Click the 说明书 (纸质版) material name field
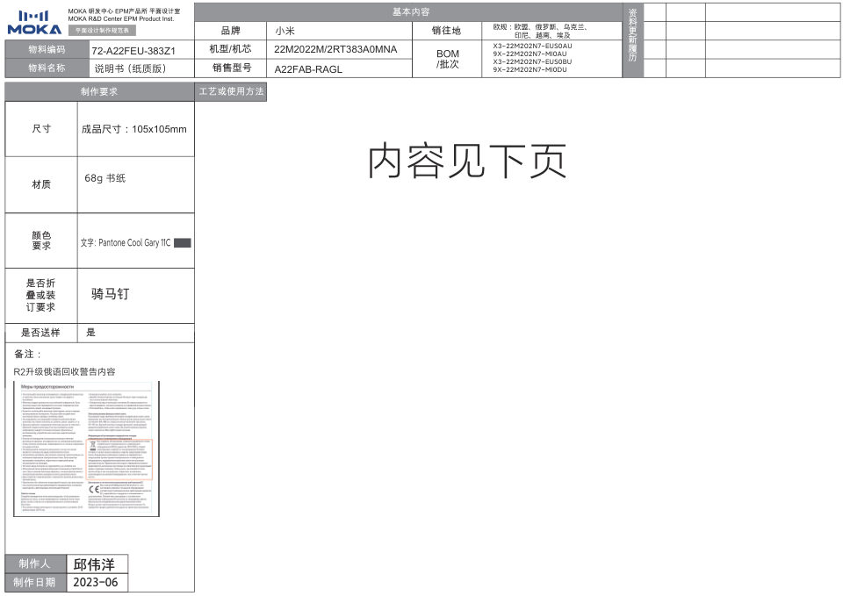 130,68
